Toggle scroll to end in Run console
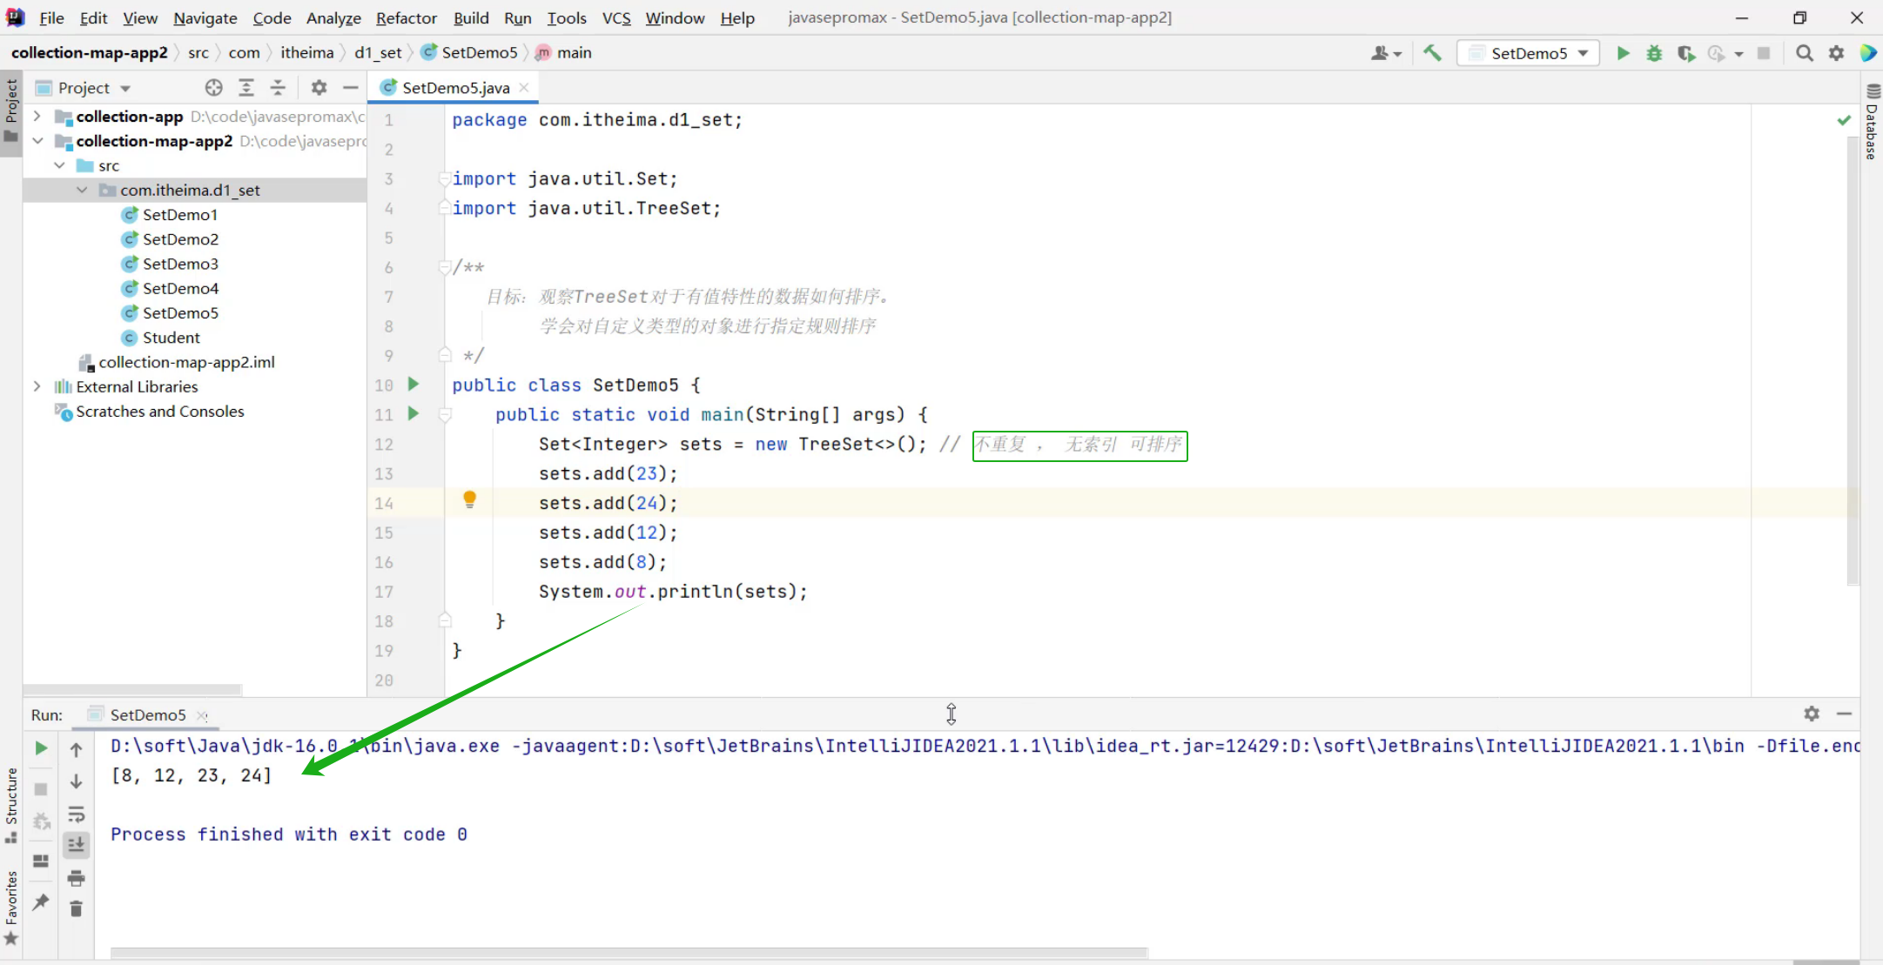 pyautogui.click(x=77, y=845)
